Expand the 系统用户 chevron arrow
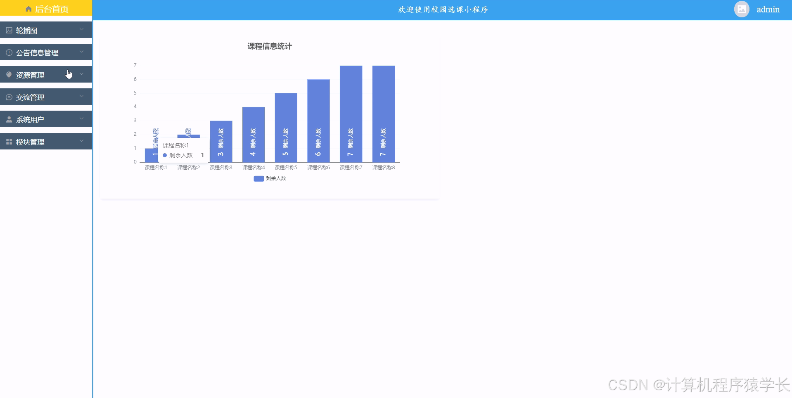The image size is (792, 398). click(81, 118)
